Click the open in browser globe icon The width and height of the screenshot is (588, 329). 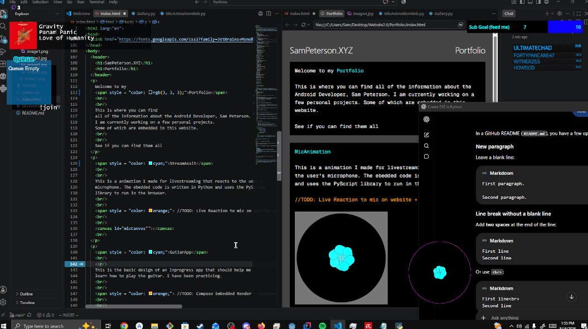(x=260, y=13)
